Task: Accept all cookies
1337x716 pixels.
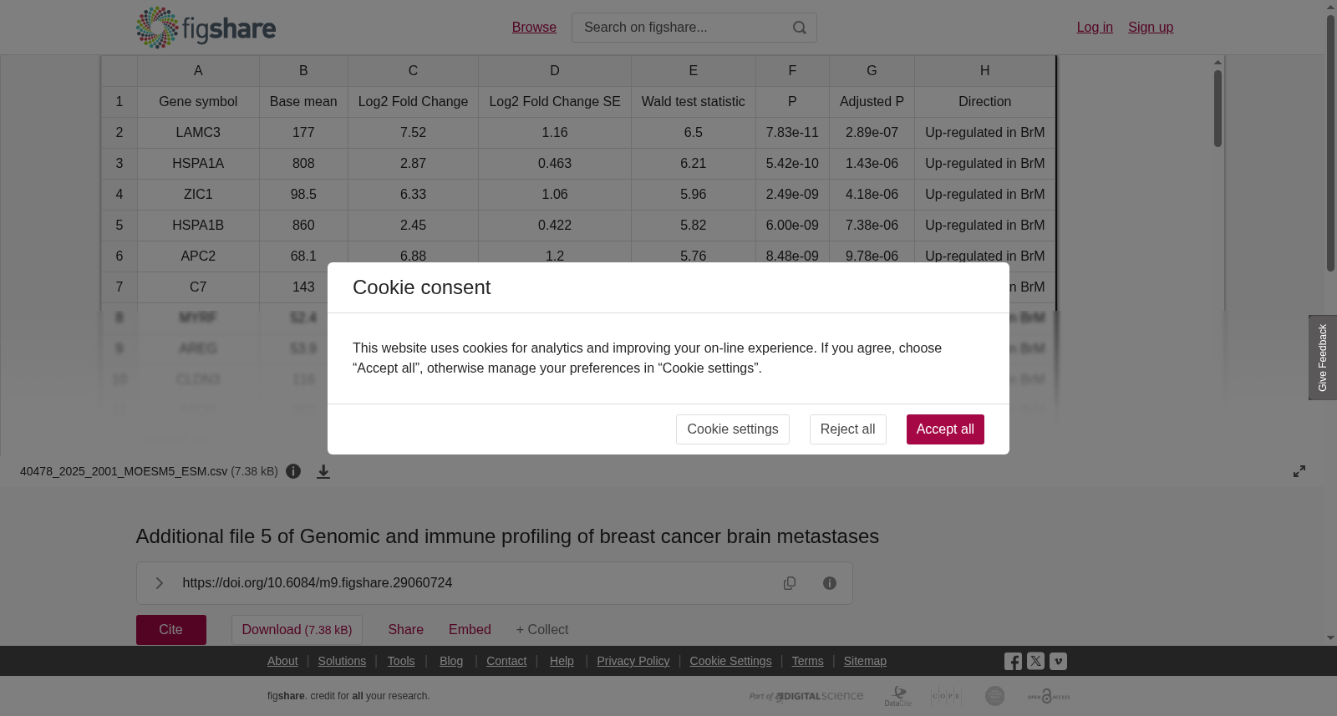Action: tap(945, 429)
